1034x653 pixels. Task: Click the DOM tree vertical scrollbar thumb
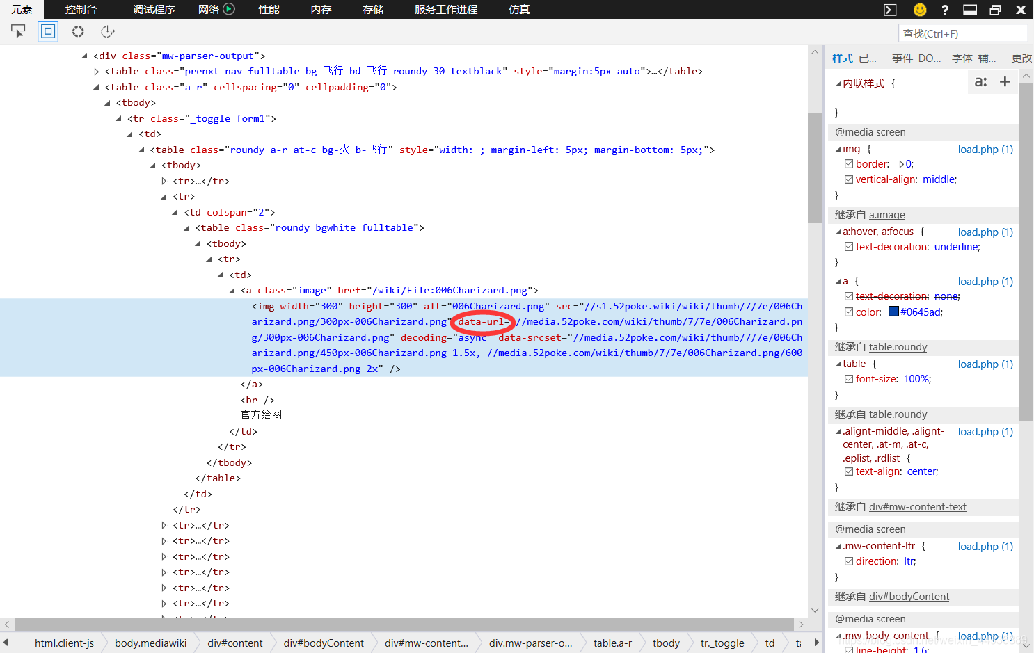(x=815, y=168)
